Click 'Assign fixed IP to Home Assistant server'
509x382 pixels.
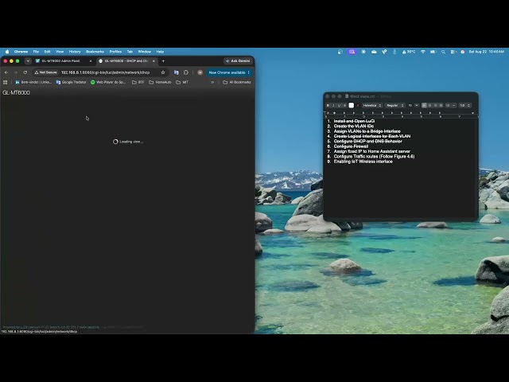[371, 151]
